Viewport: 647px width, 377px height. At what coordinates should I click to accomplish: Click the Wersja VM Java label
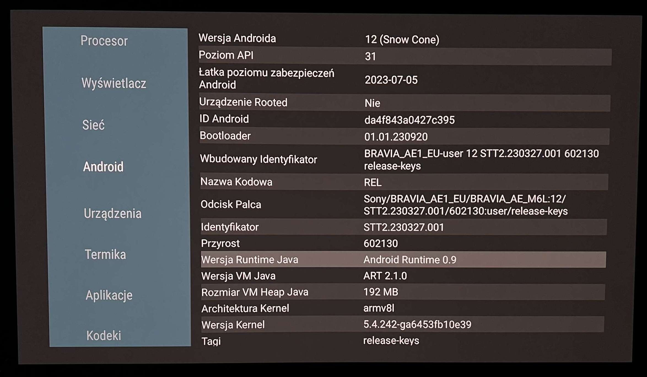coord(238,276)
